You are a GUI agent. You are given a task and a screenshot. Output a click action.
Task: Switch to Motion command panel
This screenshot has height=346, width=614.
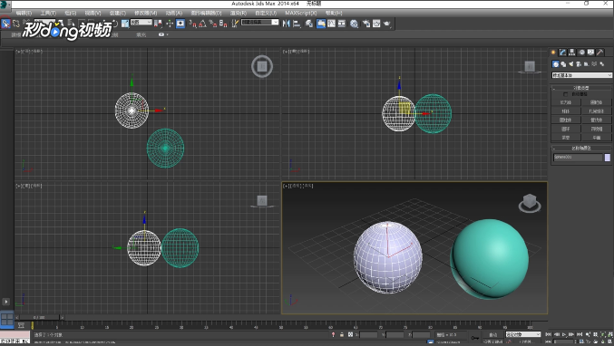click(x=581, y=52)
